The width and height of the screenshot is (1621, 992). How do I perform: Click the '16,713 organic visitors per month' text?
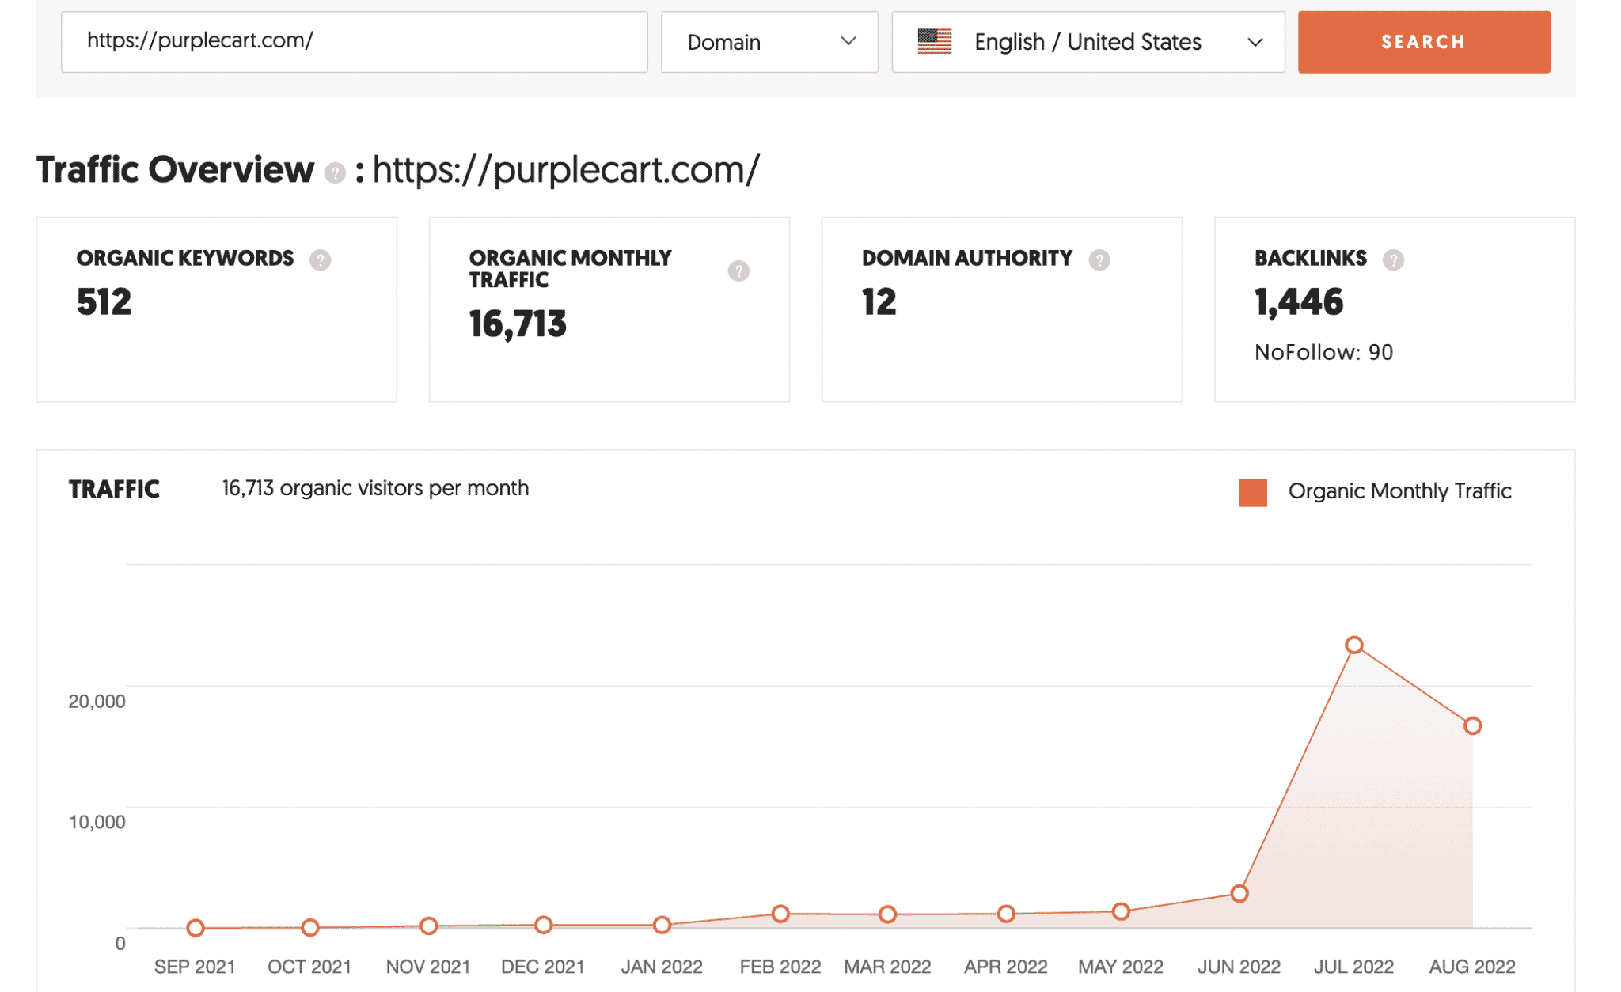coord(375,488)
